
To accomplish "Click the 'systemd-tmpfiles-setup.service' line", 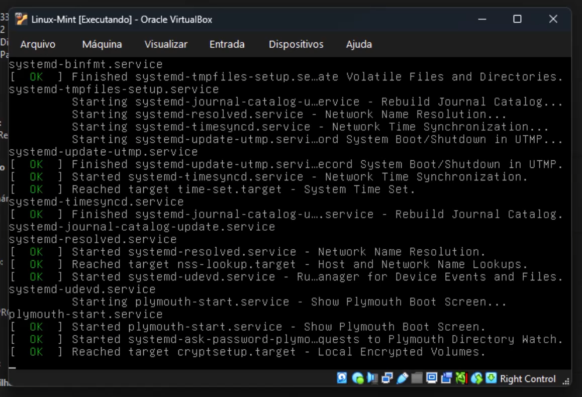I will [x=114, y=89].
